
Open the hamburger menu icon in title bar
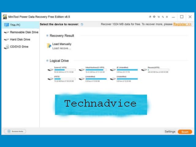pos(167,17)
